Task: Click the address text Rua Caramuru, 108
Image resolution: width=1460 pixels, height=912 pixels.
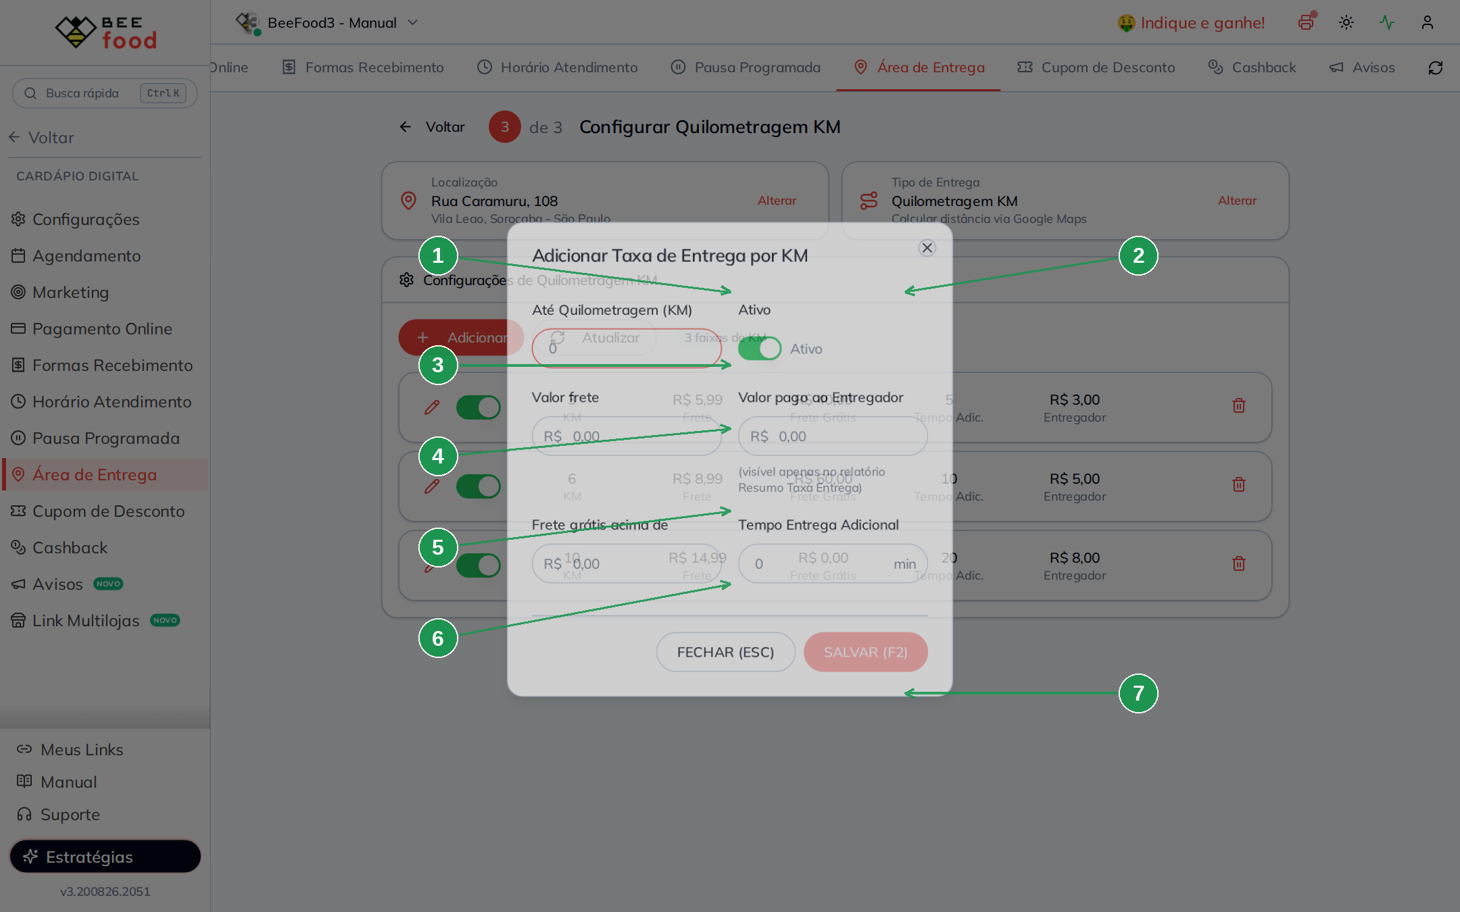Action: click(x=494, y=201)
